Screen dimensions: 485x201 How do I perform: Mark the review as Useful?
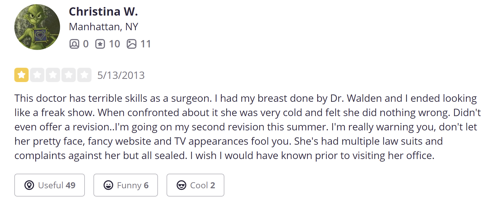[50, 185]
